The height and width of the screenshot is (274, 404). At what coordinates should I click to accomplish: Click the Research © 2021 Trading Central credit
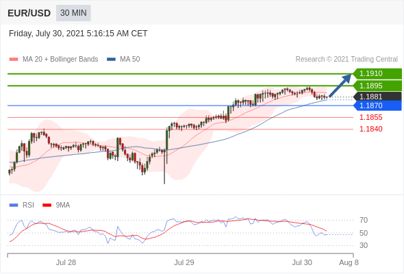[346, 60]
